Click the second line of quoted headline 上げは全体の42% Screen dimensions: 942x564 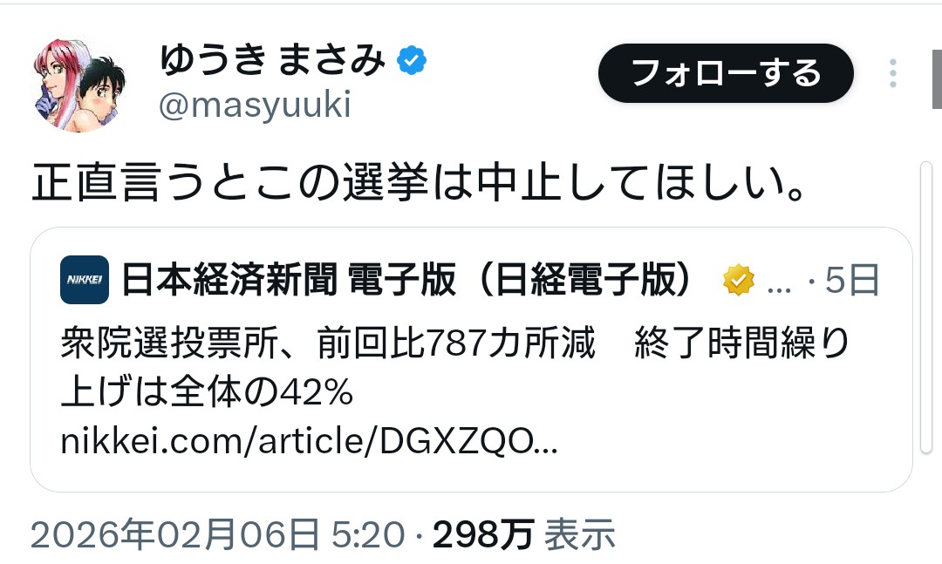[207, 392]
